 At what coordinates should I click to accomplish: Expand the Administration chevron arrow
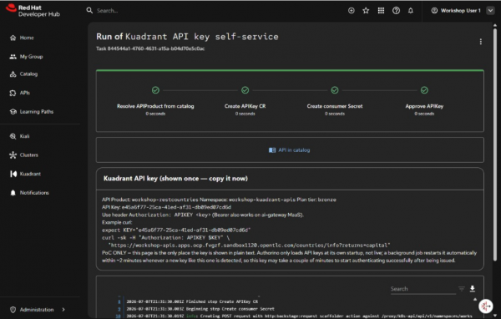coord(63,310)
